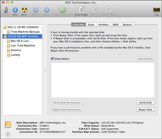
Task: Open the Log viewer icon
Action: [x=156, y=10]
